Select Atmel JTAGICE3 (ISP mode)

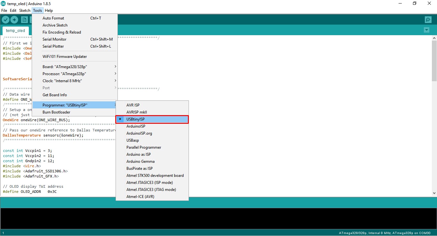pyautogui.click(x=152, y=183)
